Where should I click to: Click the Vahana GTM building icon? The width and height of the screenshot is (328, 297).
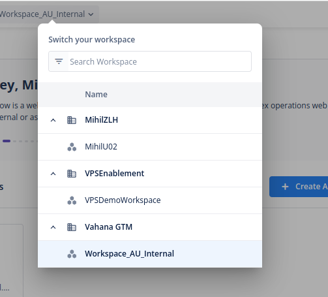72,227
